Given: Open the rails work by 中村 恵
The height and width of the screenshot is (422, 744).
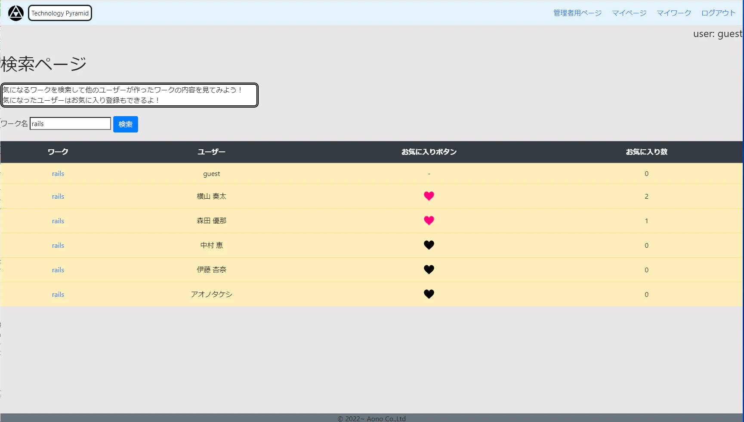Looking at the screenshot, I should (x=58, y=246).
